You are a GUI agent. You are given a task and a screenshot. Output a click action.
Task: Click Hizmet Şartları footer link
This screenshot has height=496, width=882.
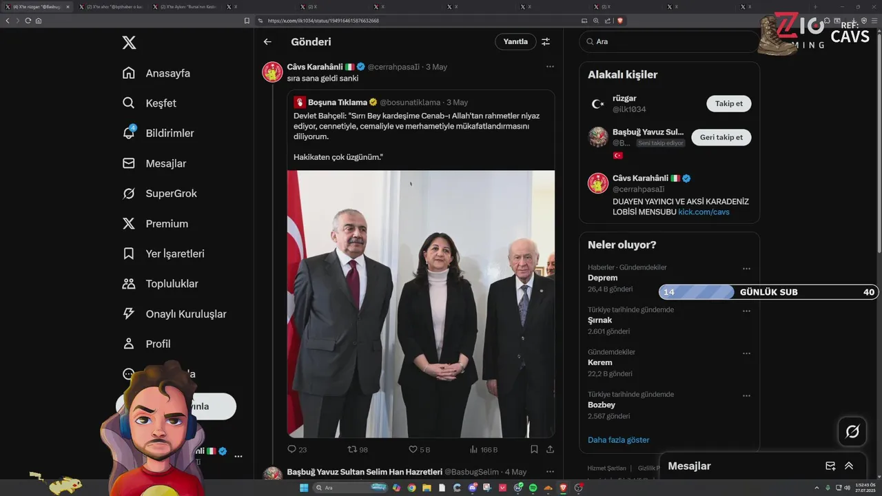tap(606, 468)
